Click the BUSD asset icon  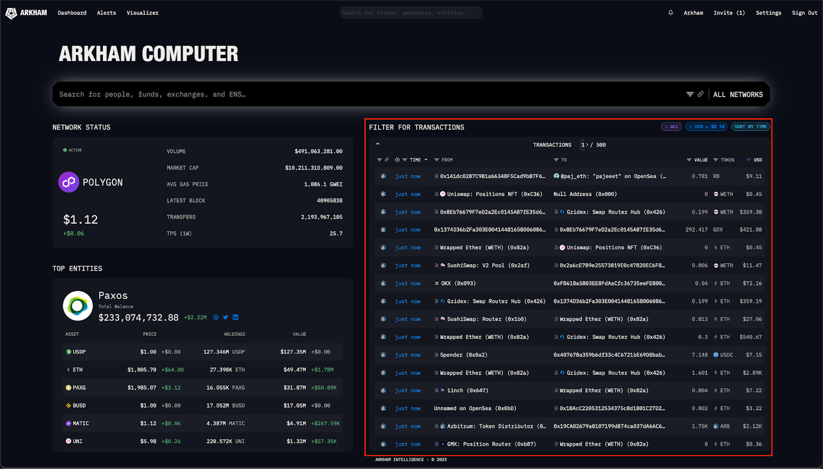pos(68,406)
